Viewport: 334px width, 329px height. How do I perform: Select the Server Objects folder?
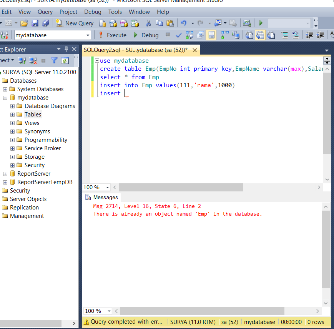[28, 199]
